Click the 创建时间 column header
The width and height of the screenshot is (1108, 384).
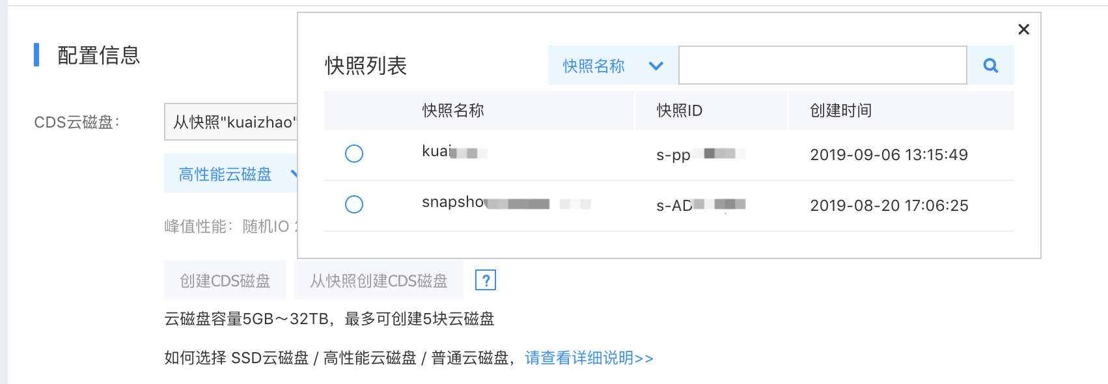[840, 111]
